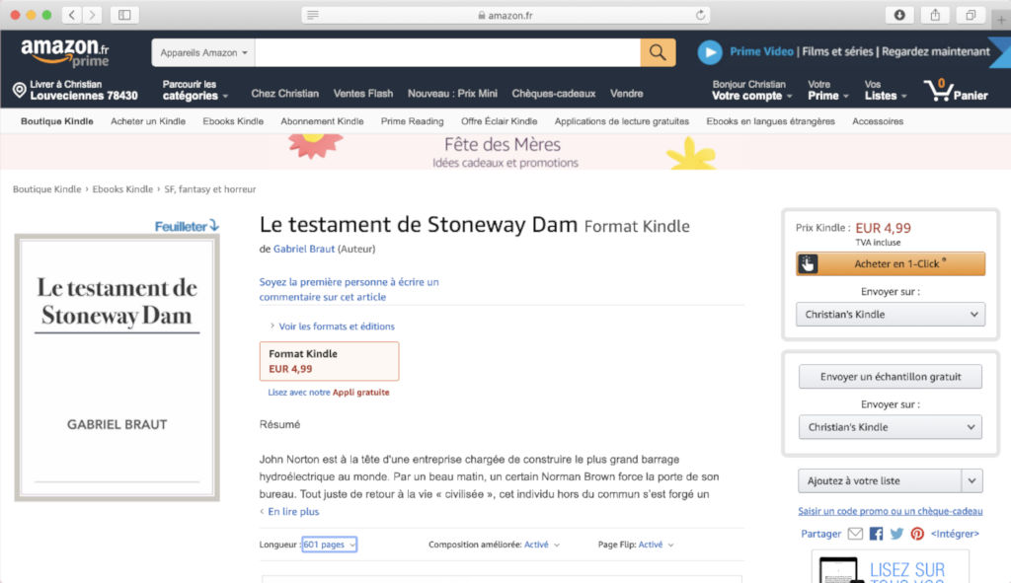Viewport: 1011px width, 583px height.
Task: Open the author link Gabriel Braut
Action: pos(304,249)
